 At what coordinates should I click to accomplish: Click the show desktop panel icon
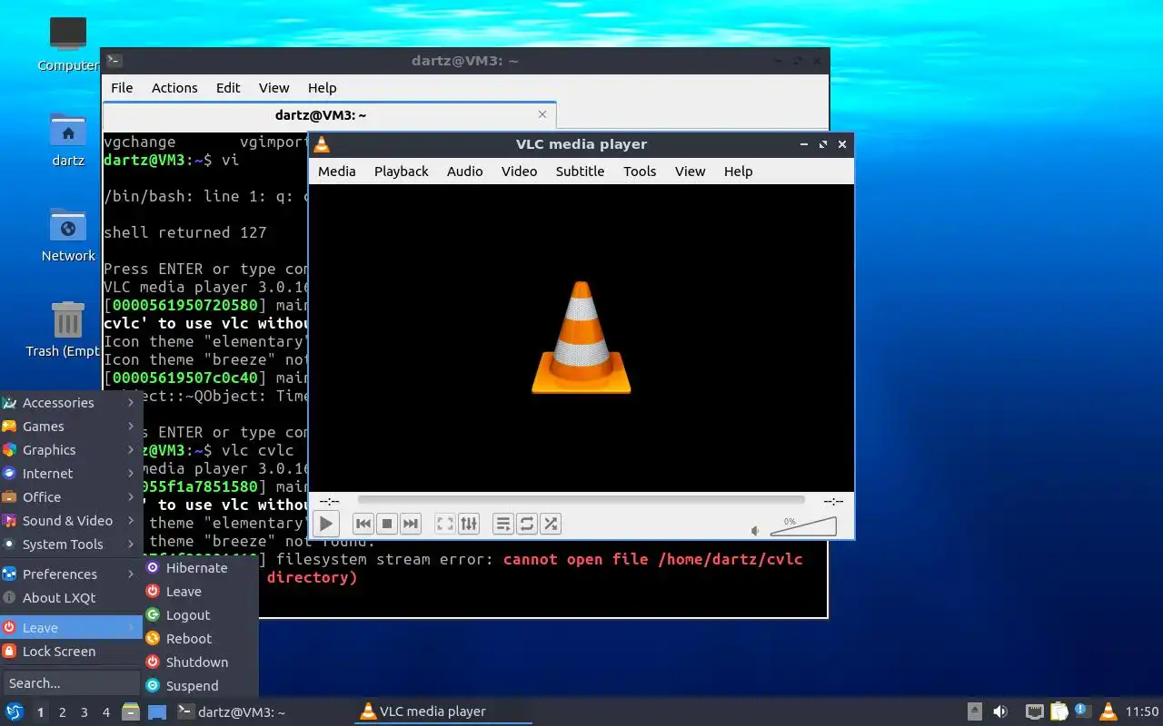click(157, 712)
